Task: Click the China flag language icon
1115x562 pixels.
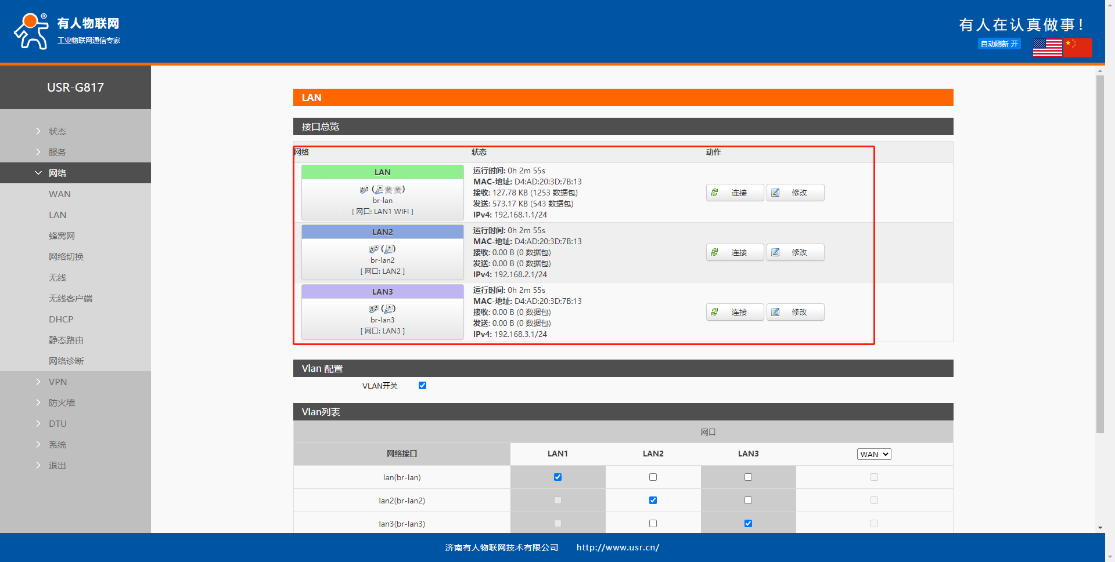Action: [x=1078, y=48]
